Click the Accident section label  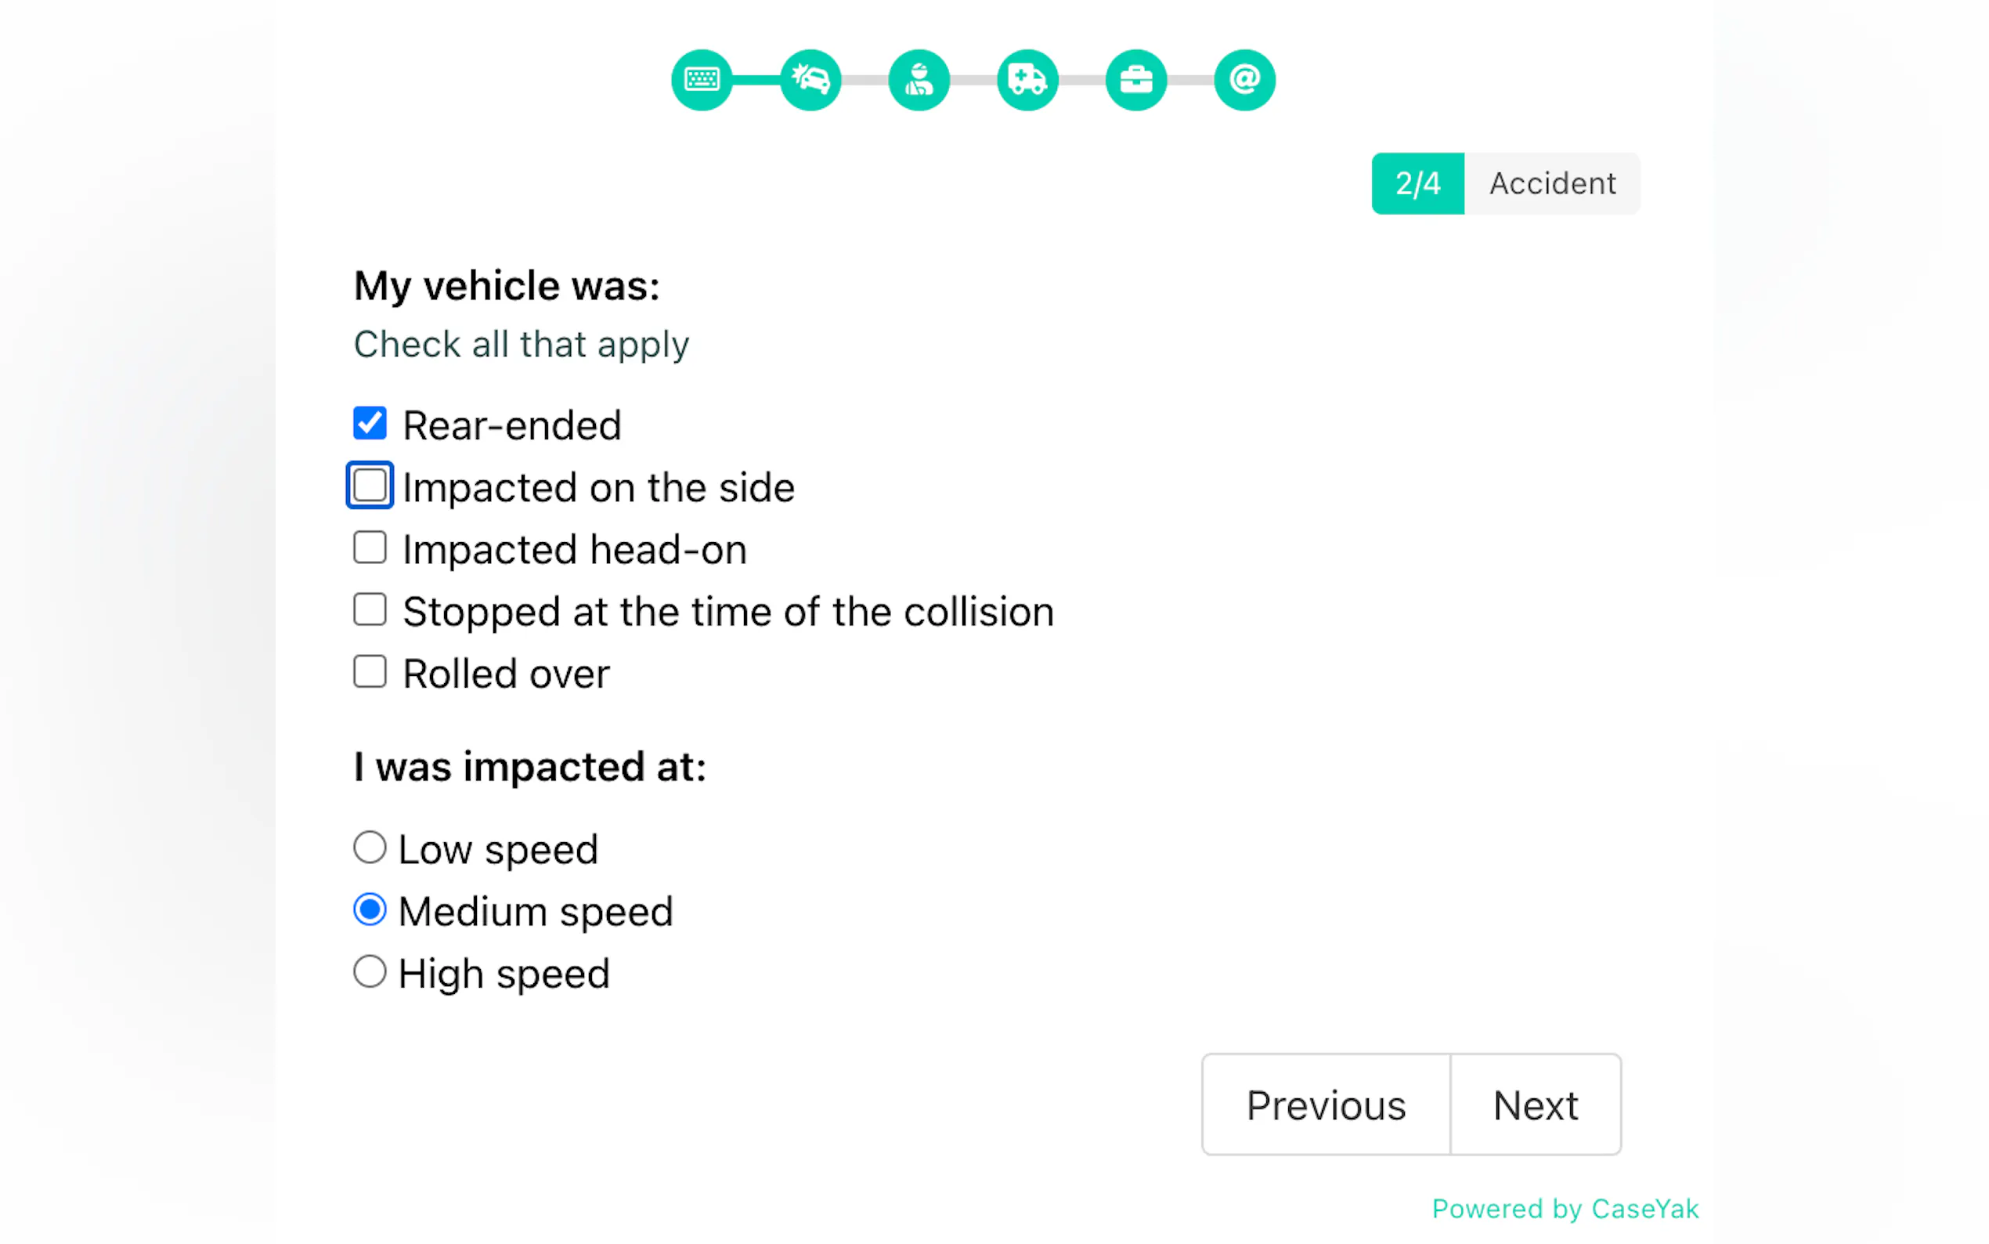[x=1552, y=183]
